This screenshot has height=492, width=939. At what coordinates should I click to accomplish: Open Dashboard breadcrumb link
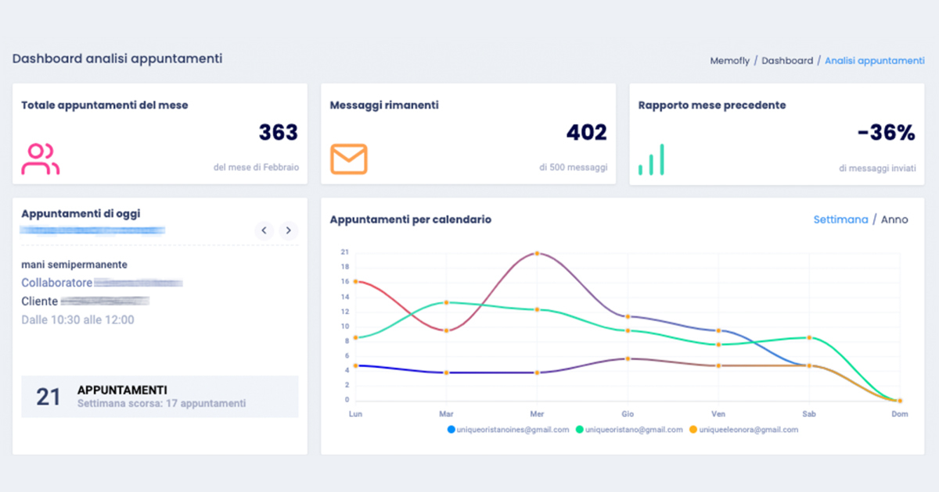coord(787,60)
